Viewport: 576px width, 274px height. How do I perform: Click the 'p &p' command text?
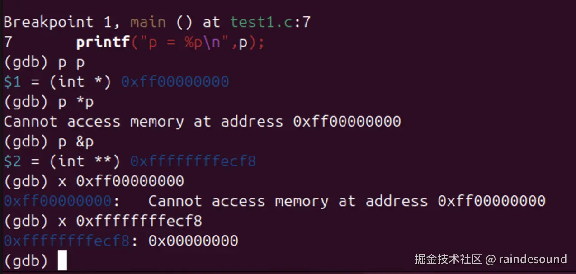pos(76,142)
